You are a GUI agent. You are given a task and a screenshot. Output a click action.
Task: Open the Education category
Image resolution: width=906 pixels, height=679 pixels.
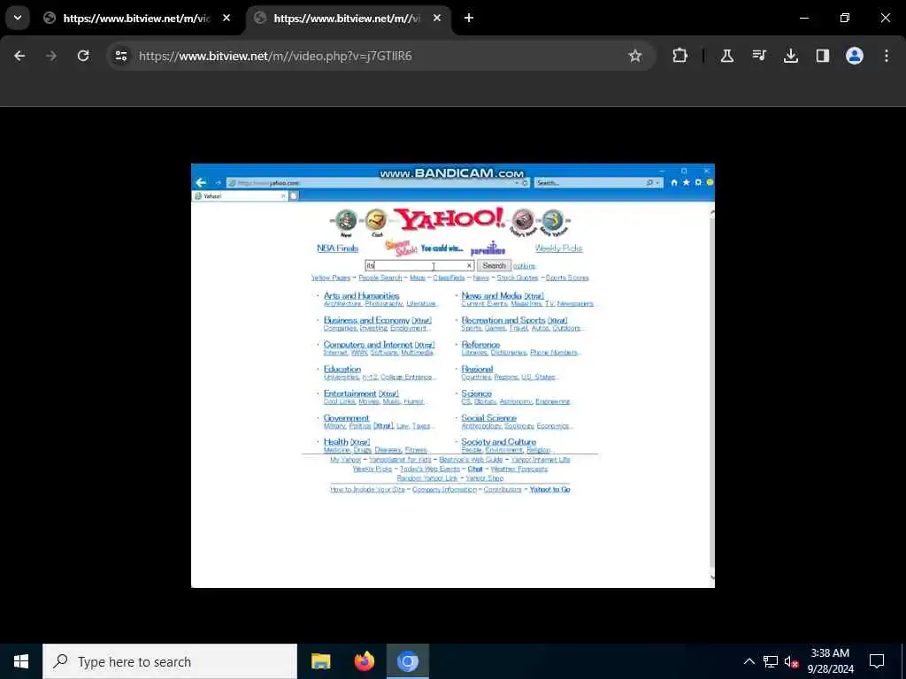342,369
